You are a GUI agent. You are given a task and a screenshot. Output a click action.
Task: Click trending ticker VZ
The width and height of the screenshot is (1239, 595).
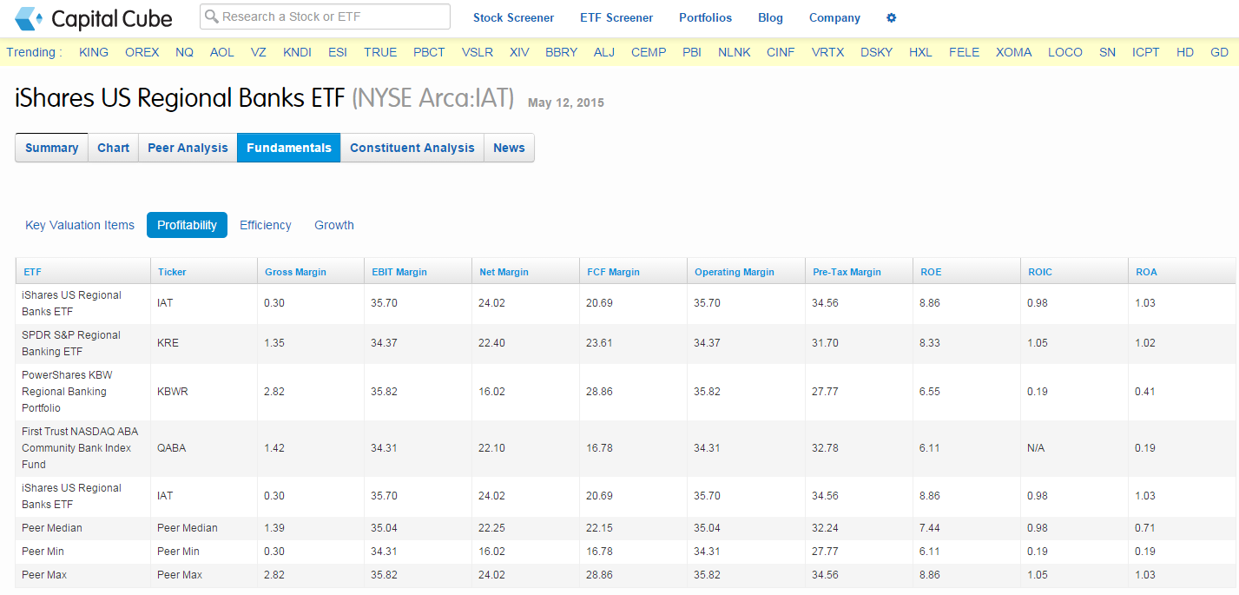coord(259,52)
